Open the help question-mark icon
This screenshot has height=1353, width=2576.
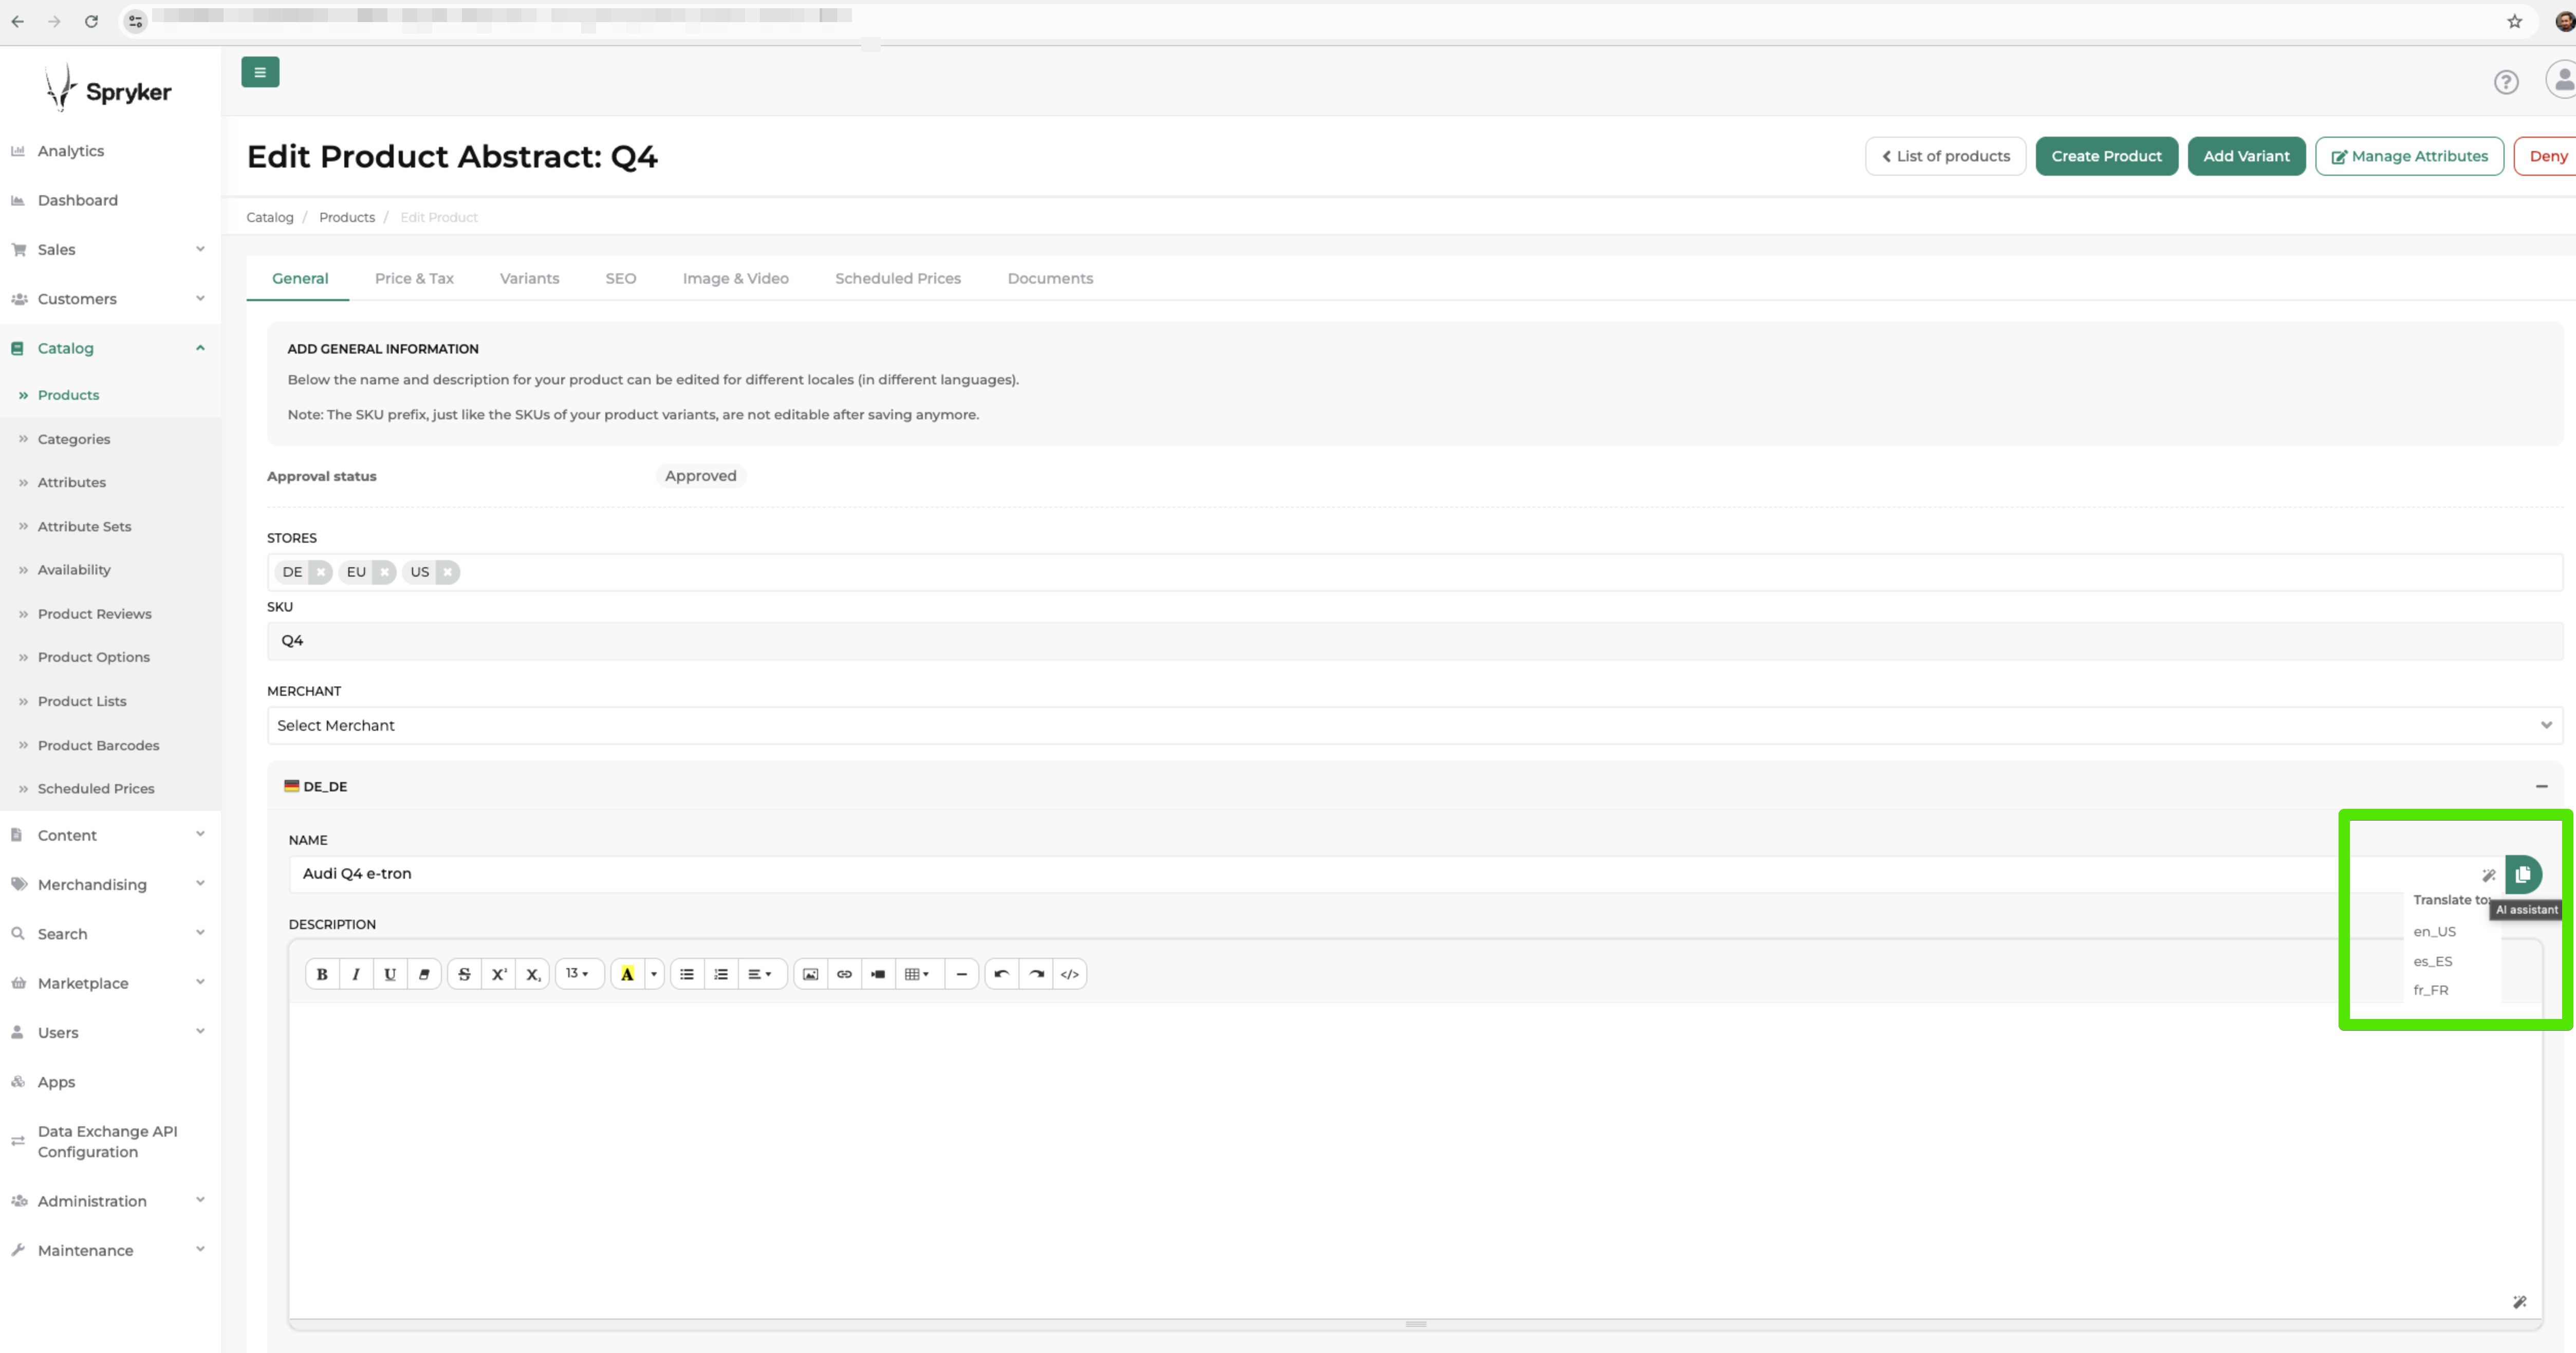2506,82
